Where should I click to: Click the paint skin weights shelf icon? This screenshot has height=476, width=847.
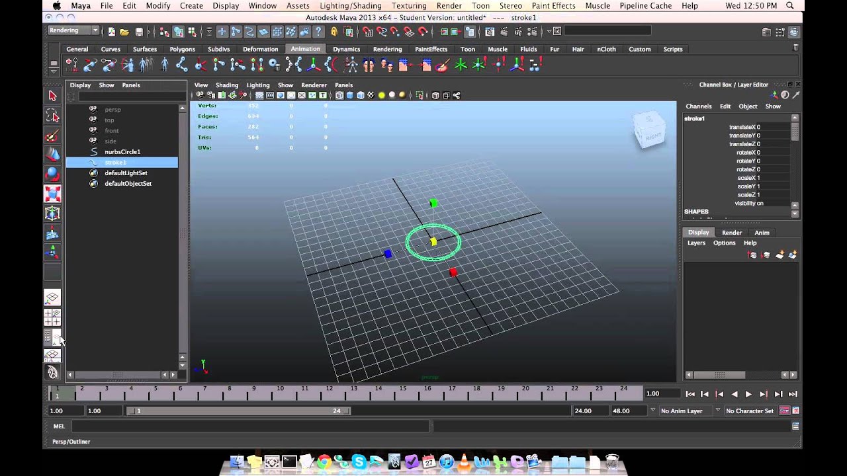(442, 64)
